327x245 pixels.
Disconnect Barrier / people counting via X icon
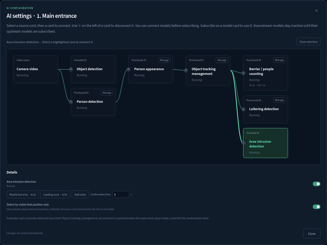(243, 73)
